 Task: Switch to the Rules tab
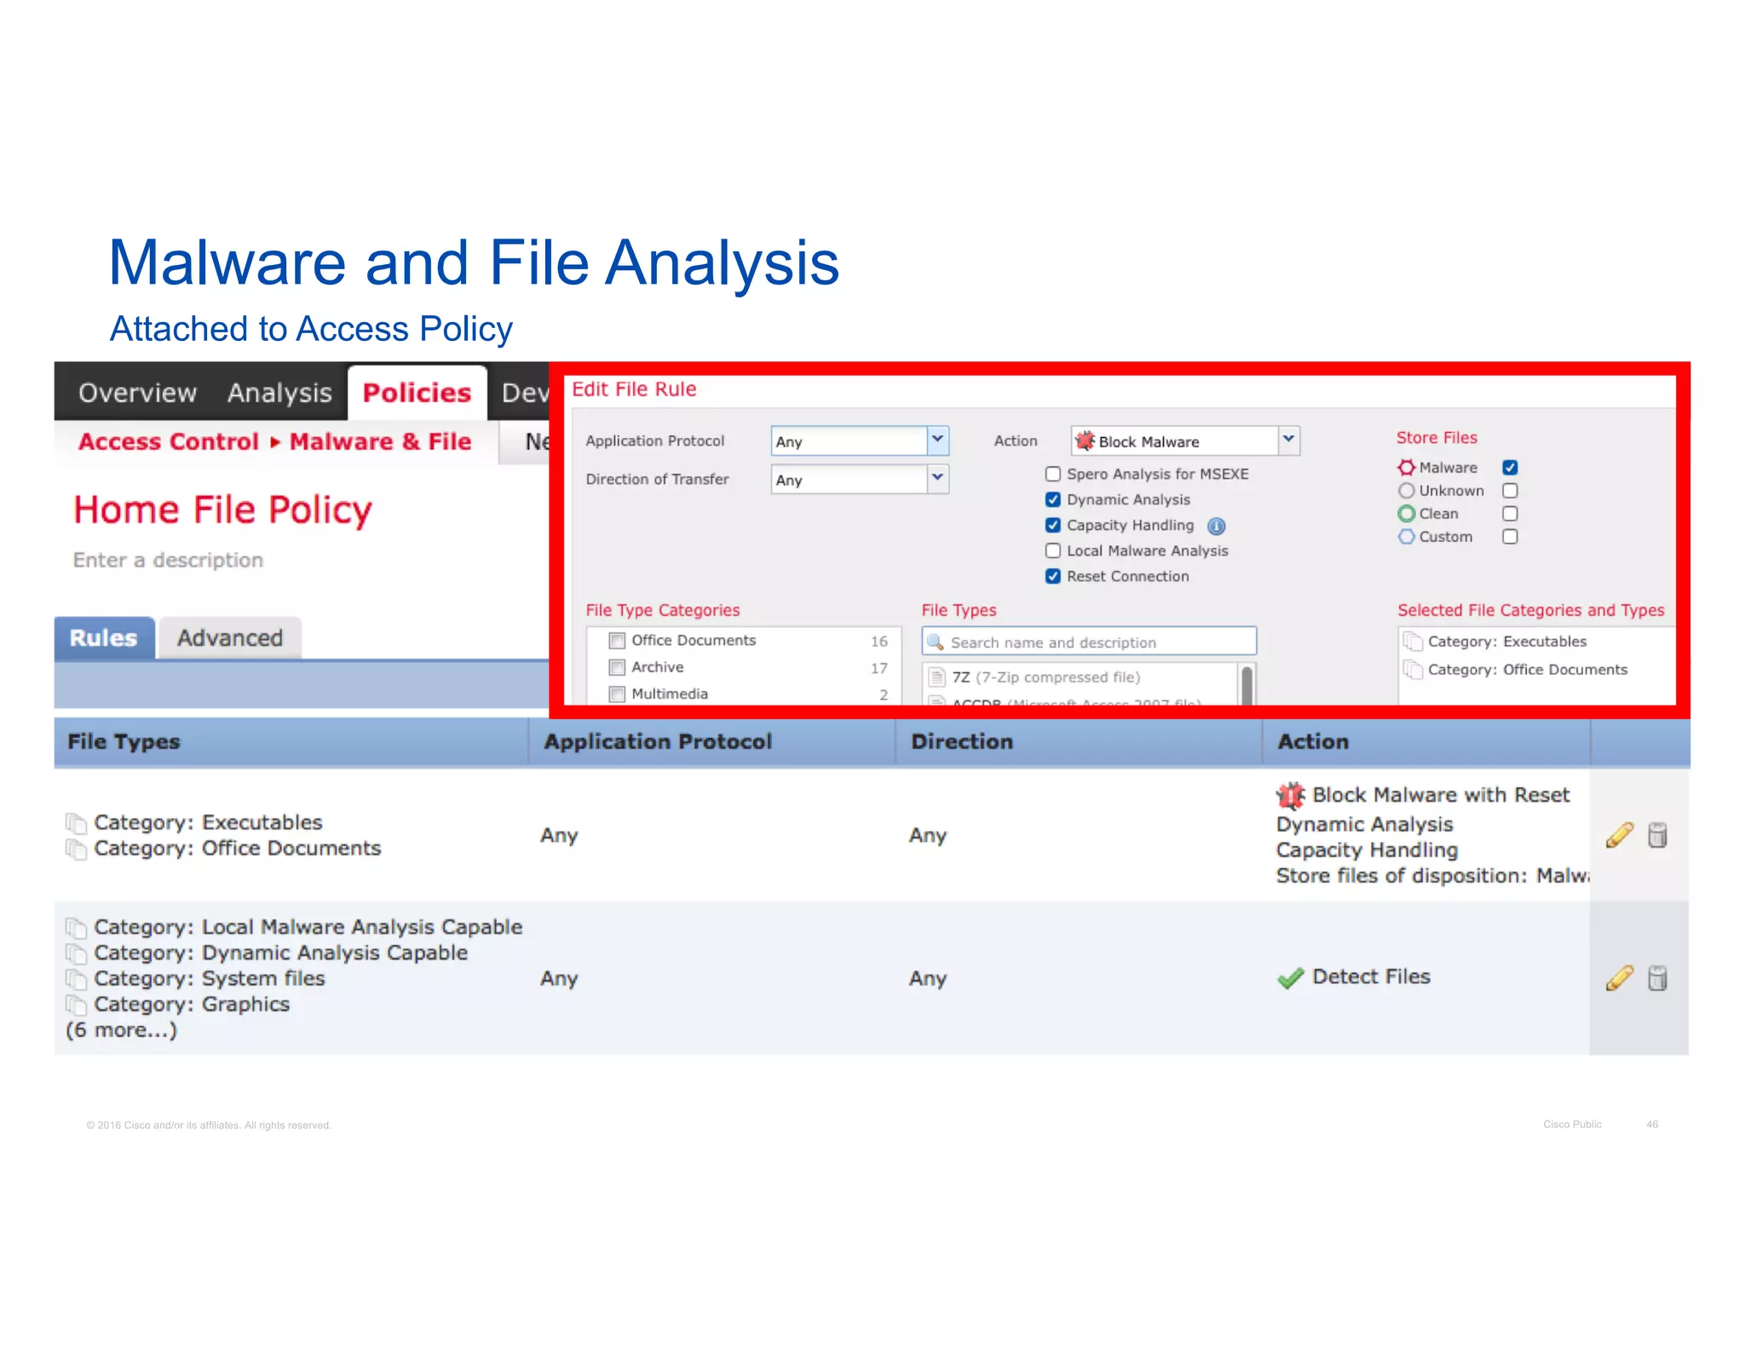point(104,638)
